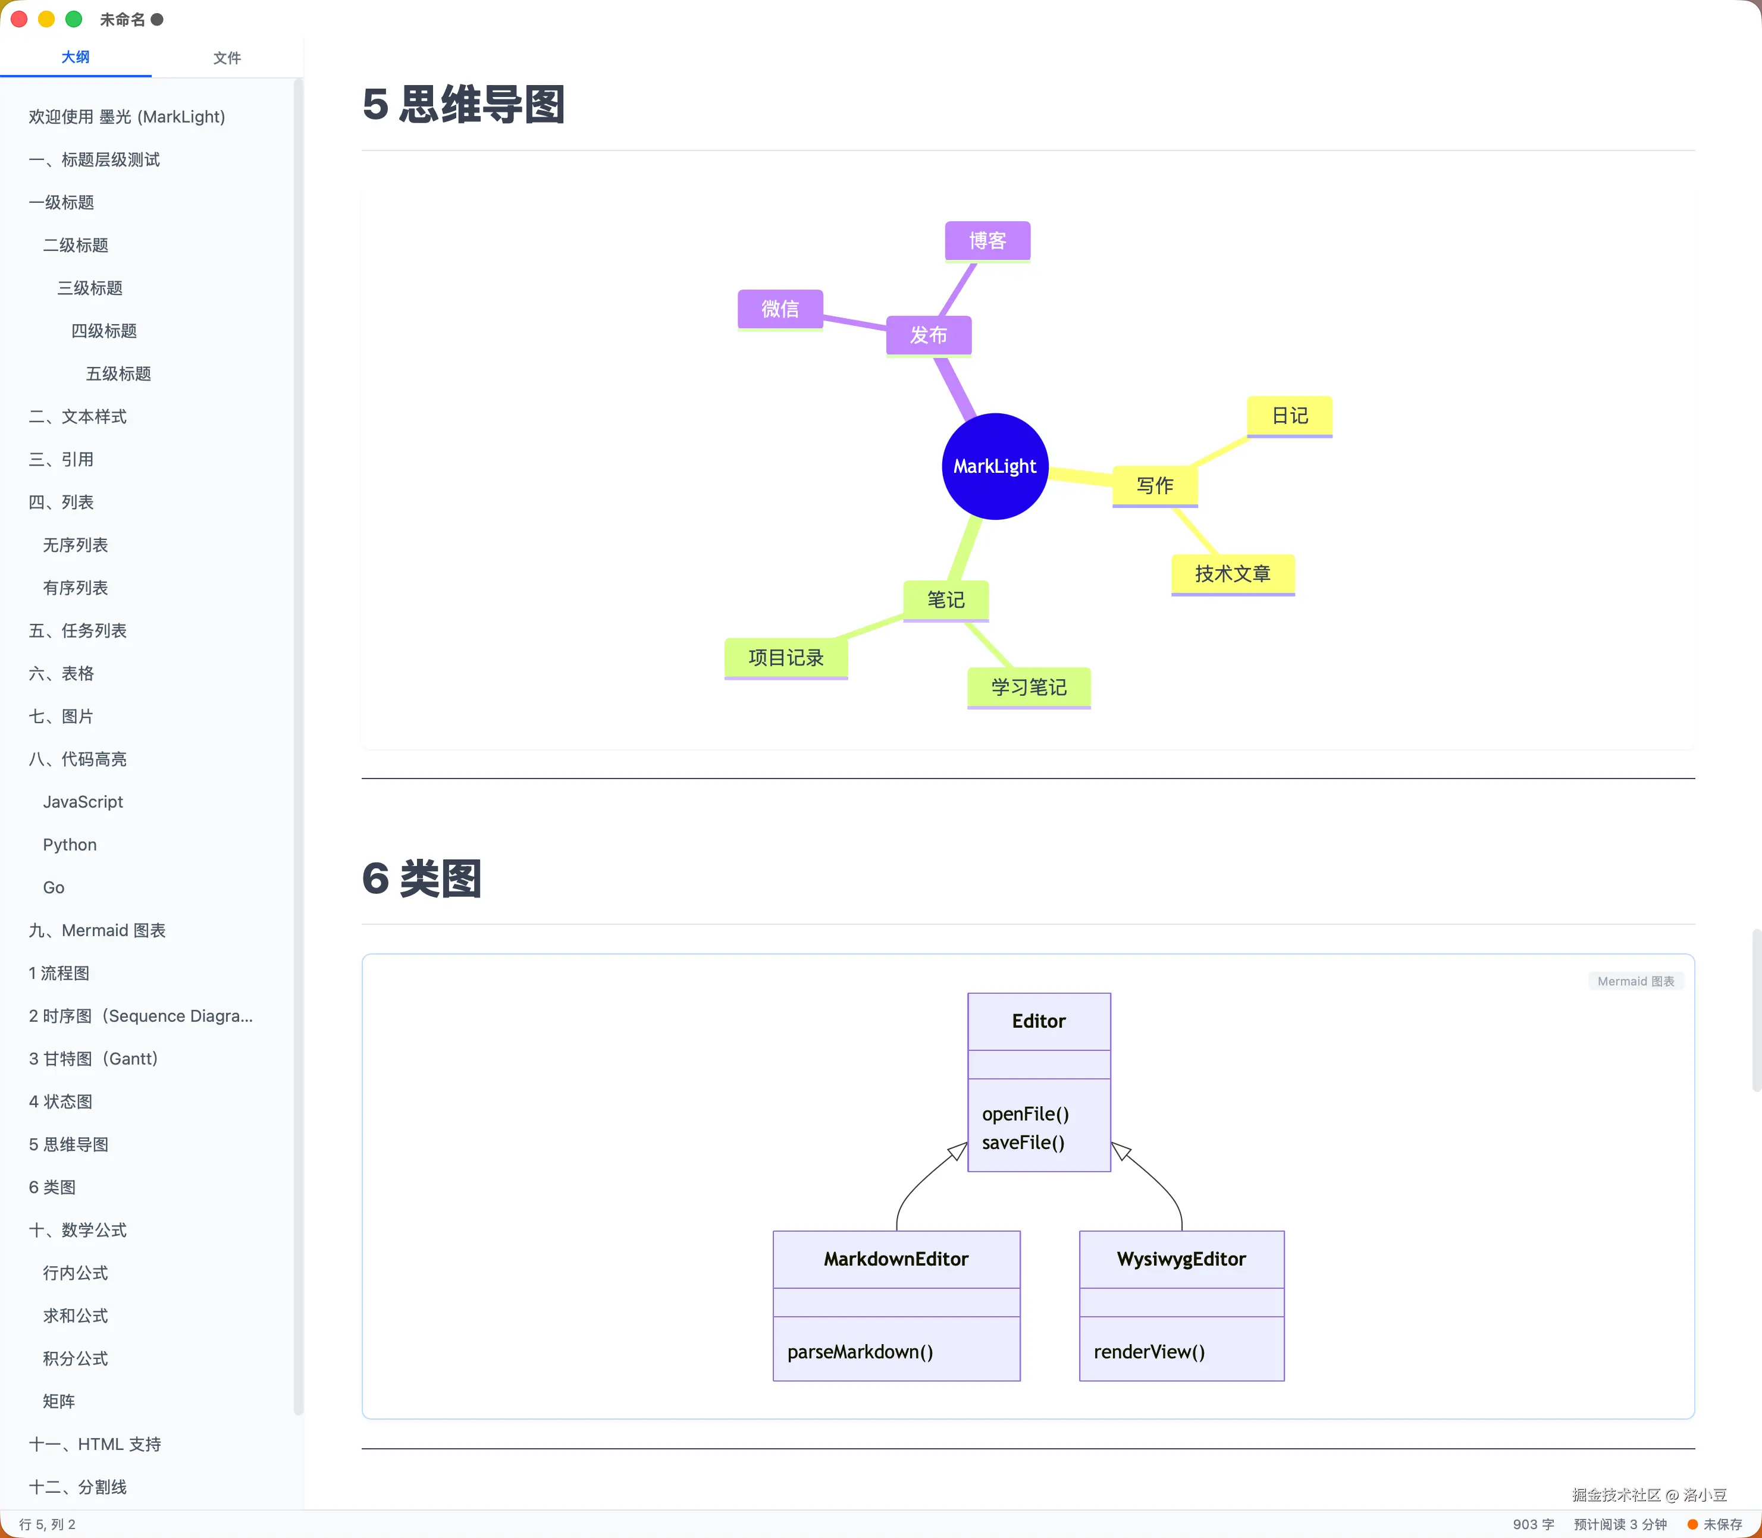Select the 大纲 tab

[x=76, y=58]
